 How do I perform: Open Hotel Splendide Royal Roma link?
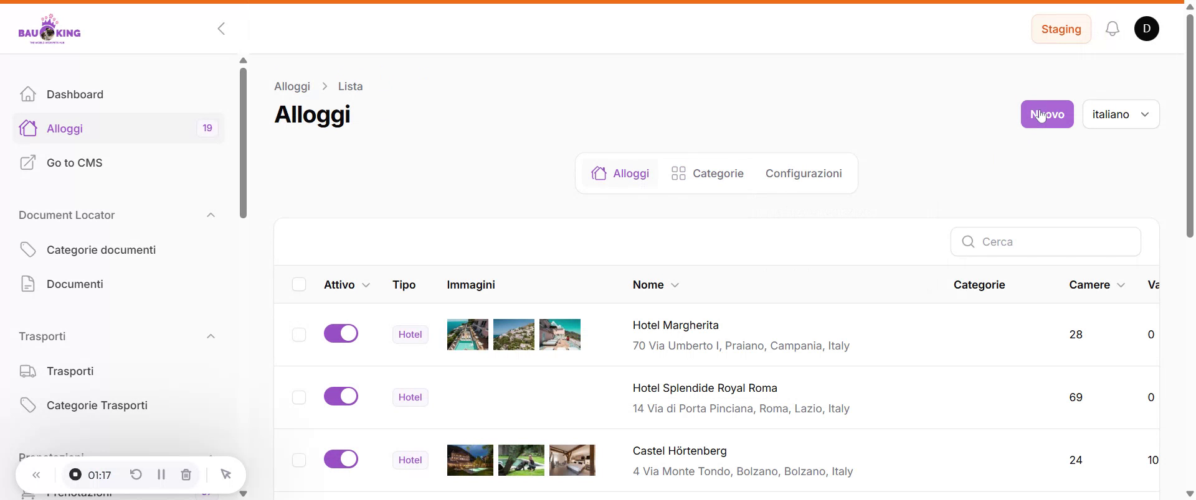pos(705,388)
